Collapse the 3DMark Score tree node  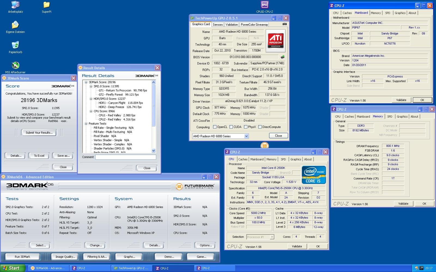click(86, 82)
